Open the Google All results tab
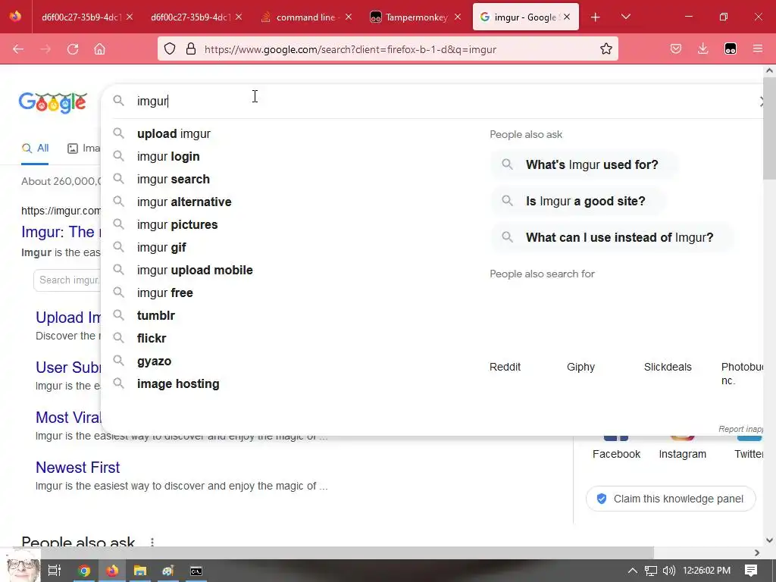The image size is (776, 582). [35, 148]
